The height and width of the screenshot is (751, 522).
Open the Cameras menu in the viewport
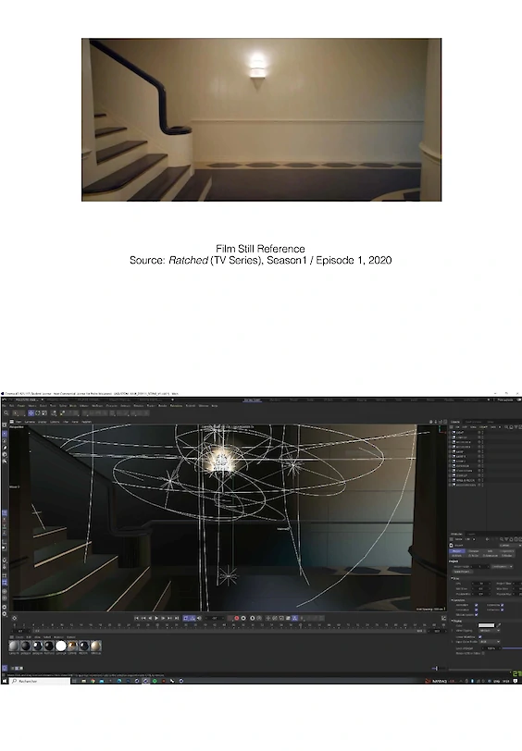tap(30, 422)
